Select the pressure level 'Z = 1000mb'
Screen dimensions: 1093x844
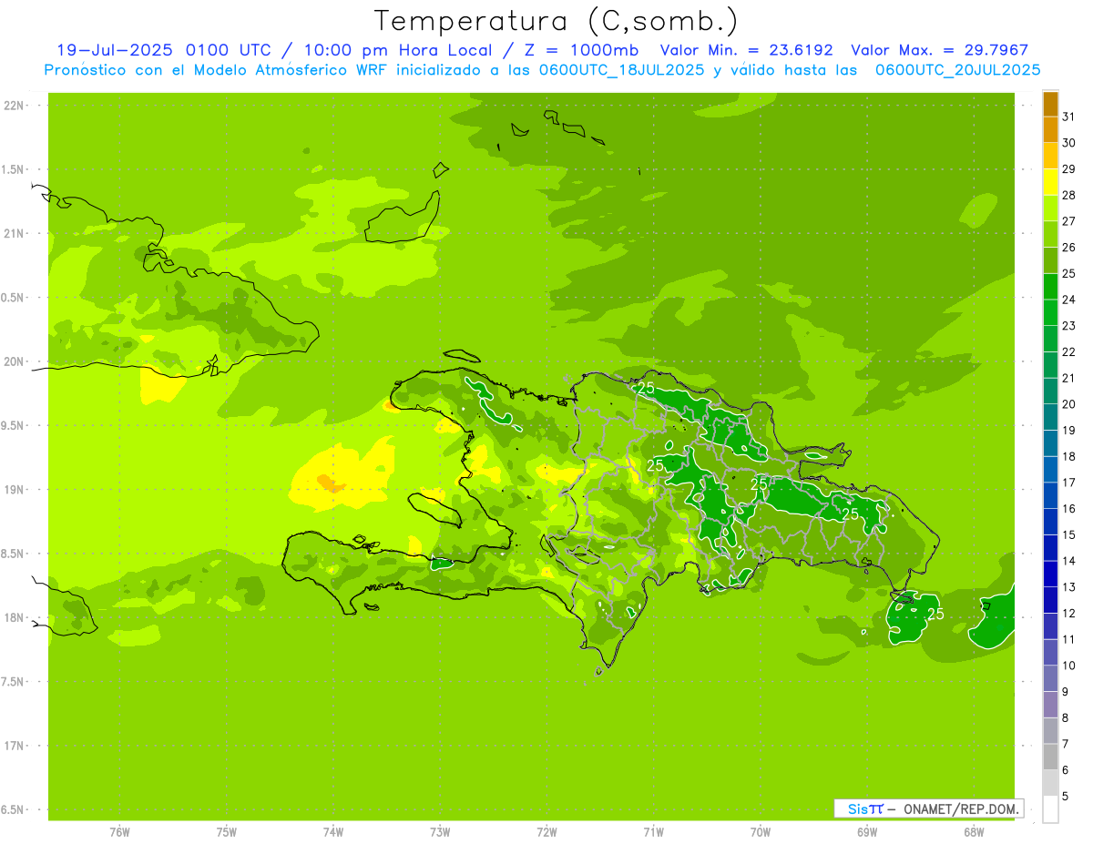click(x=579, y=50)
